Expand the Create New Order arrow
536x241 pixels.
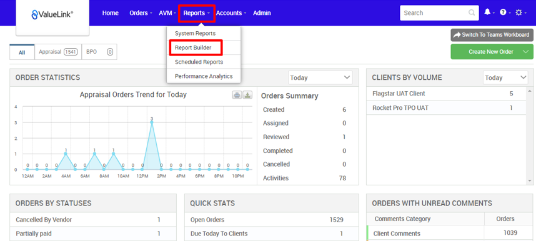click(x=526, y=52)
